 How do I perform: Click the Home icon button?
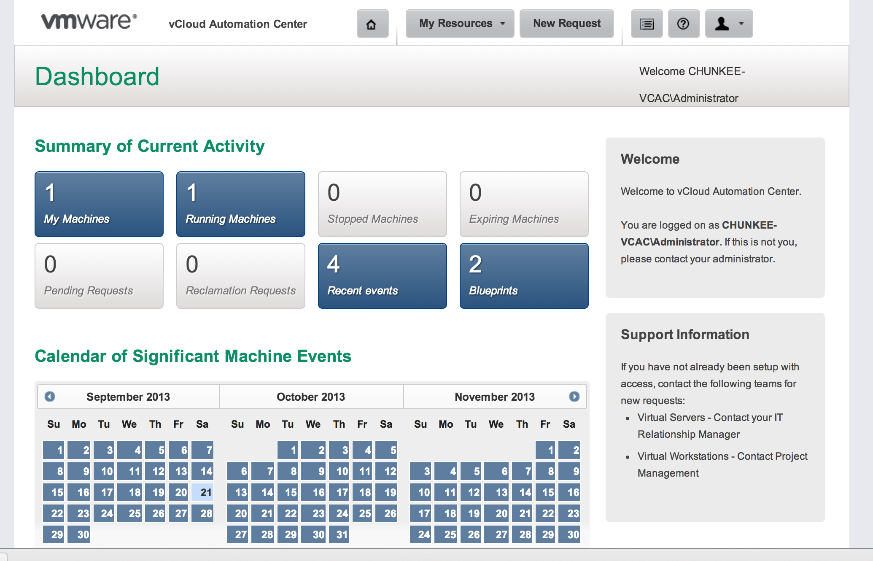(372, 24)
